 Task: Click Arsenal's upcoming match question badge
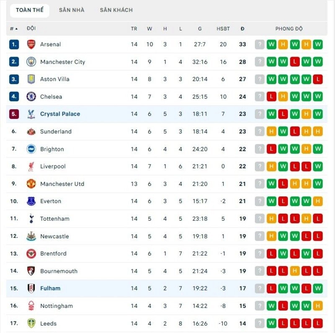click(260, 44)
